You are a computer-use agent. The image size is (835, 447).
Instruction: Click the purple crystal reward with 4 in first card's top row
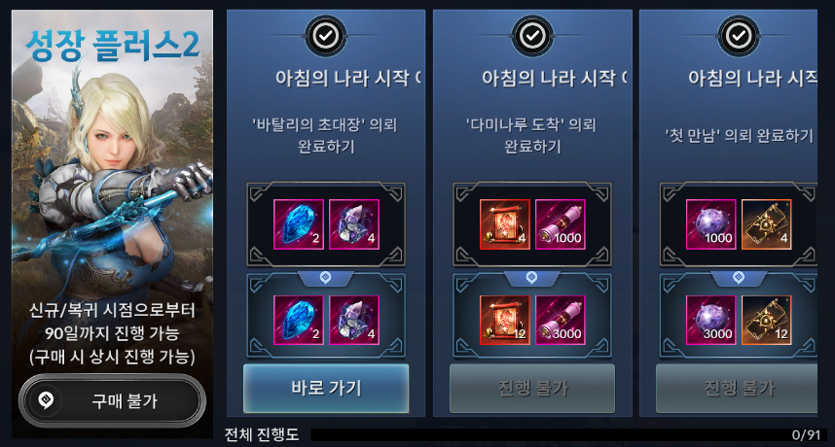click(354, 224)
